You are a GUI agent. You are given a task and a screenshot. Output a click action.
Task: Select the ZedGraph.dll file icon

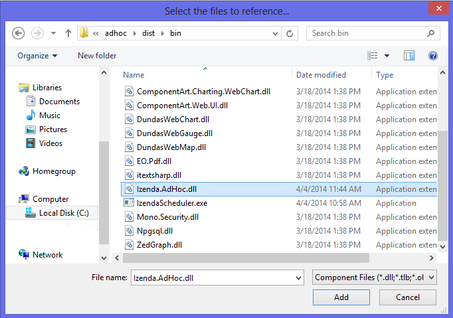pos(129,244)
